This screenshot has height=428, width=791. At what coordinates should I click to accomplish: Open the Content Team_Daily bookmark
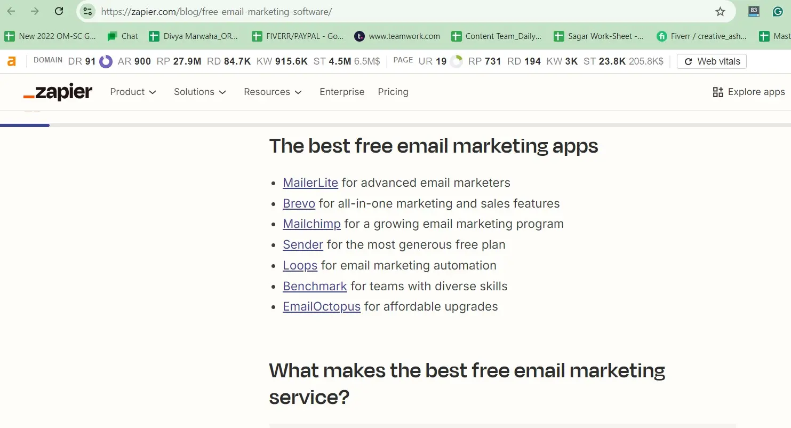click(497, 36)
